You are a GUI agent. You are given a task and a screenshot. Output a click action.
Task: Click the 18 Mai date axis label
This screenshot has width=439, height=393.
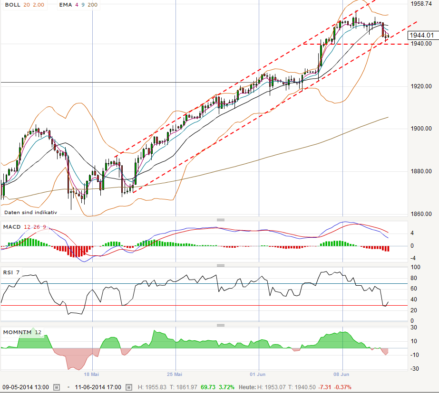[91, 374]
